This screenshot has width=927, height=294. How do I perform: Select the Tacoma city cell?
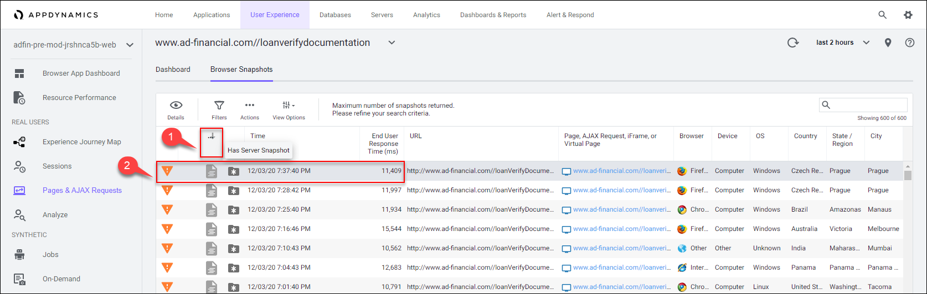880,287
